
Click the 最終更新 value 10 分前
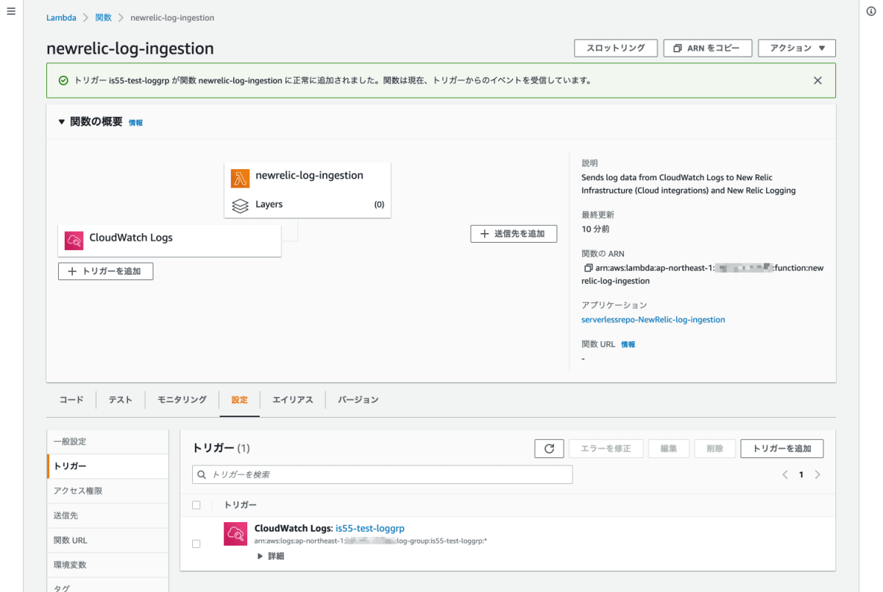pyautogui.click(x=595, y=229)
